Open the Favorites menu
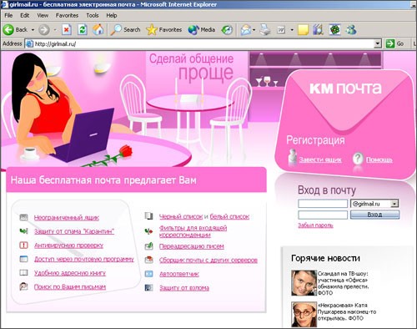Screen dimensions: 417x329 click(x=67, y=15)
